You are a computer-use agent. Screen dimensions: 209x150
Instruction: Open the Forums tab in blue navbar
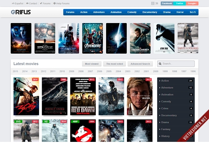70,12
